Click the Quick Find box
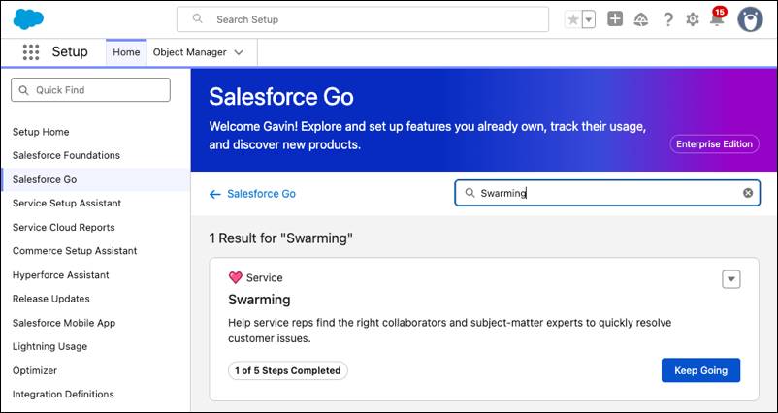 coord(91,90)
